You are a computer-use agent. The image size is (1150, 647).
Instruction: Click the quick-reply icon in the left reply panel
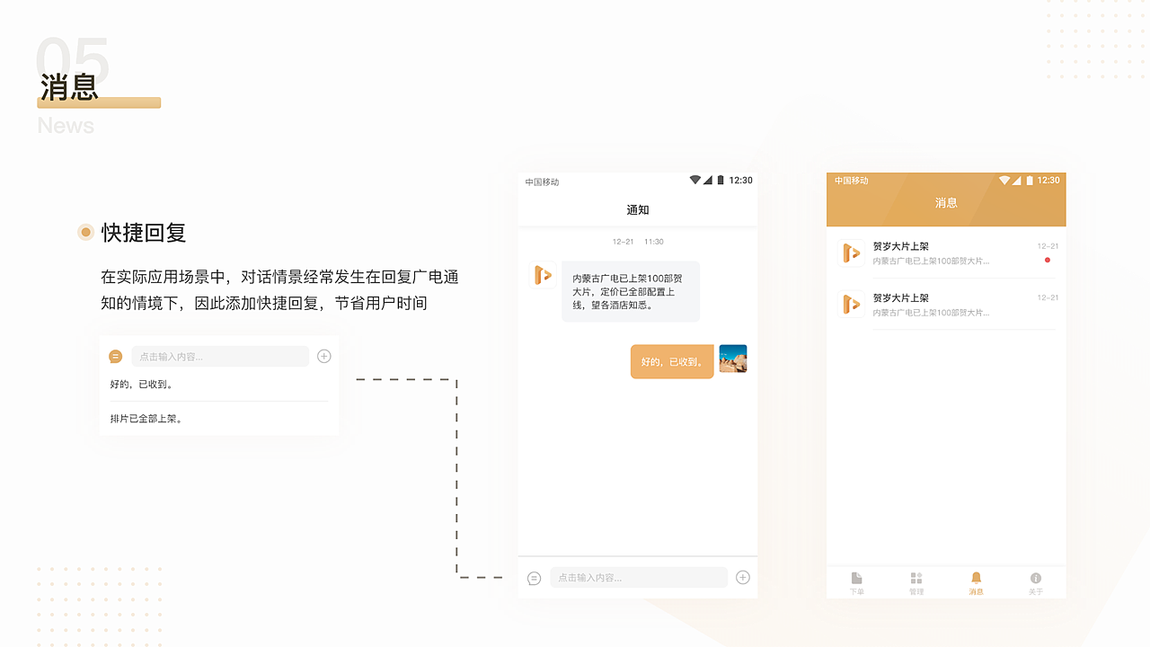point(115,357)
